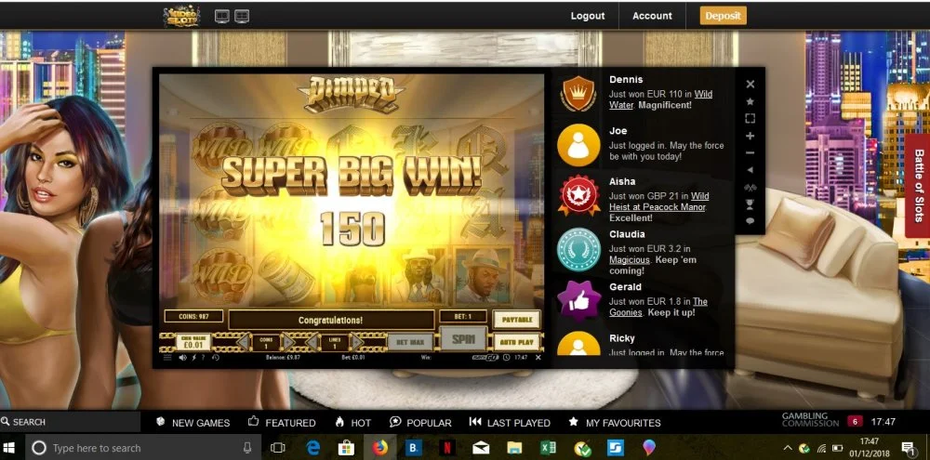Open the Hot games category
Viewport: 930px width, 460px height.
click(352, 423)
